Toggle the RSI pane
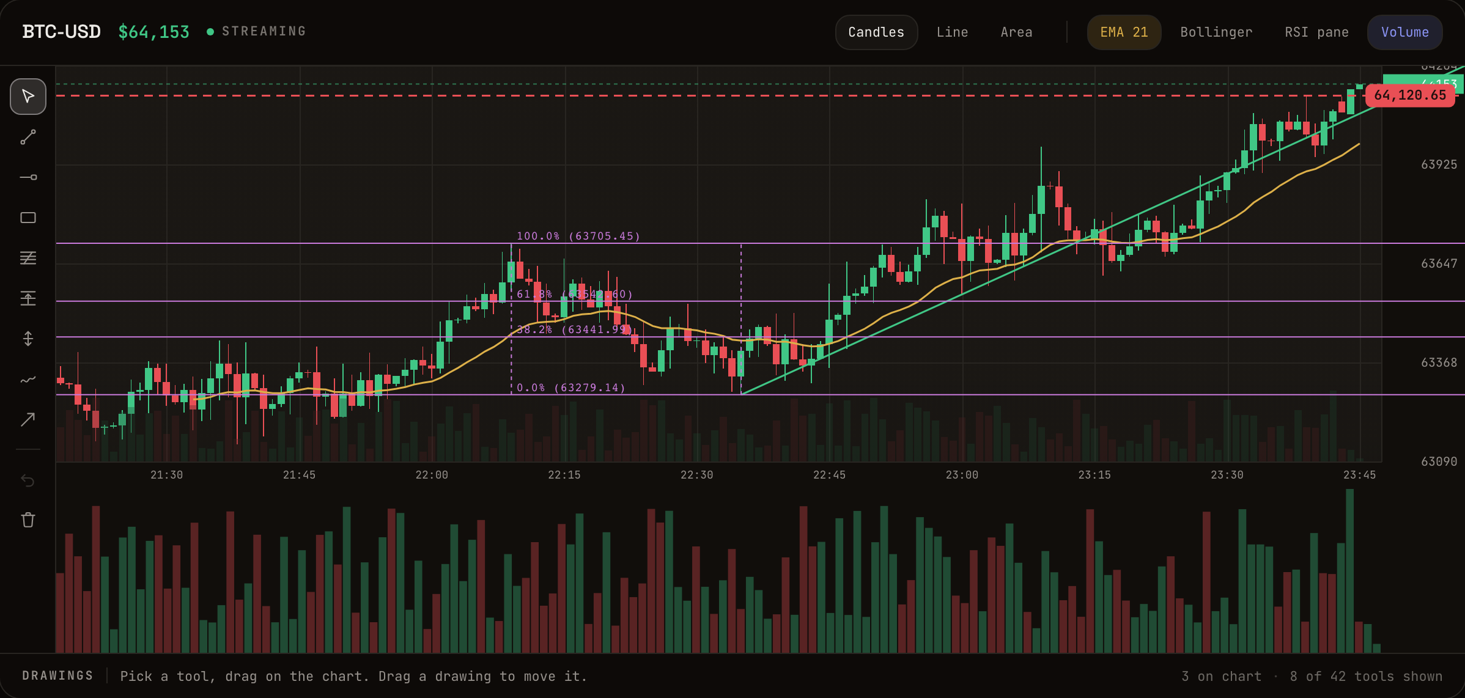Screen dimensions: 1465x698 [x=1316, y=32]
